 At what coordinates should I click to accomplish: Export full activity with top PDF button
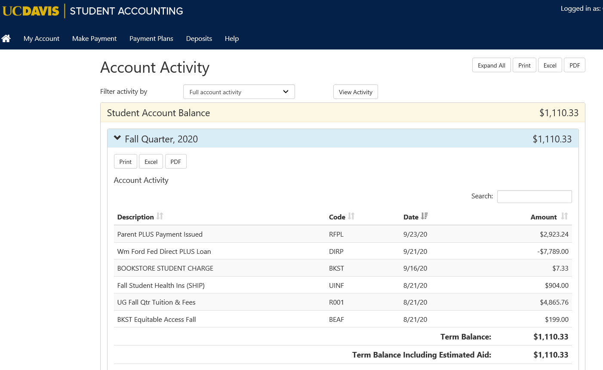(574, 65)
